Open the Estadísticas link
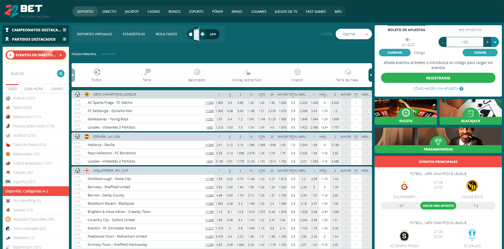 pos(134,34)
